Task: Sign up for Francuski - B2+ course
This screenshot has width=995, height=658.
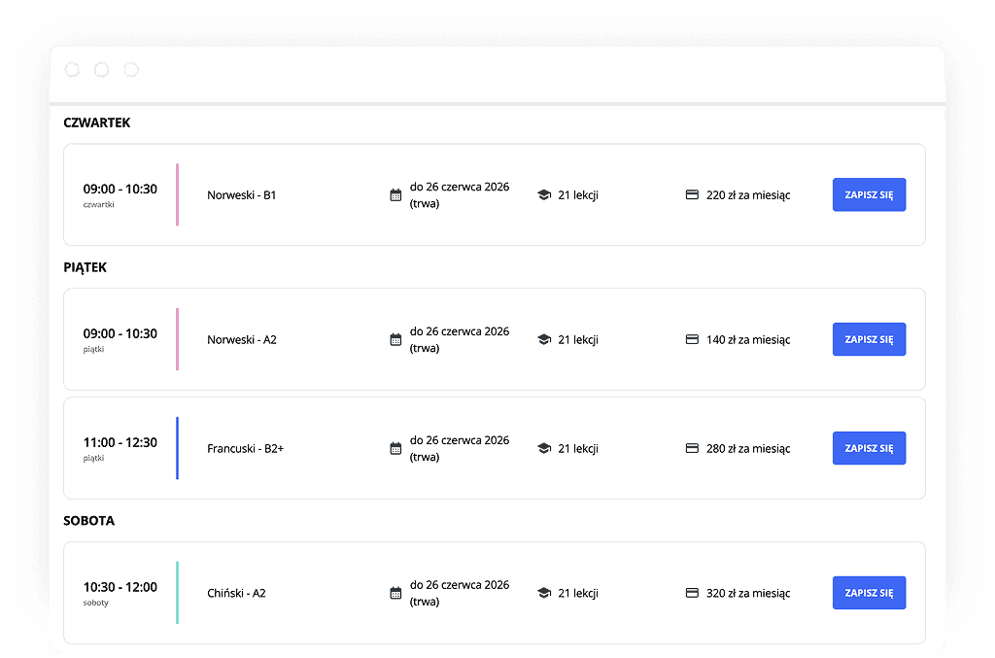Action: click(869, 448)
